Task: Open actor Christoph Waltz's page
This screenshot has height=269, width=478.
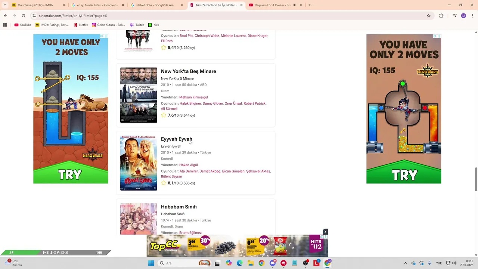Action: coord(207,36)
